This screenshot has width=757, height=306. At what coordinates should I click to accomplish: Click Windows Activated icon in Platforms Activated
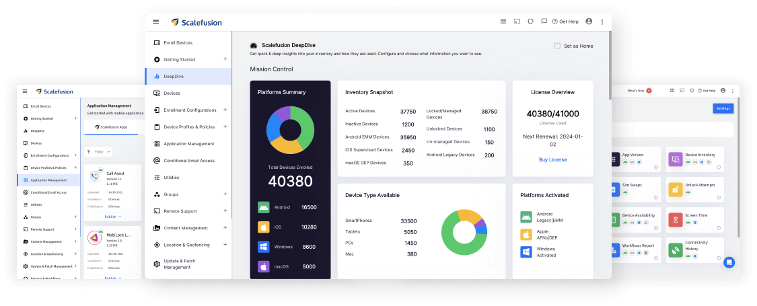526,252
